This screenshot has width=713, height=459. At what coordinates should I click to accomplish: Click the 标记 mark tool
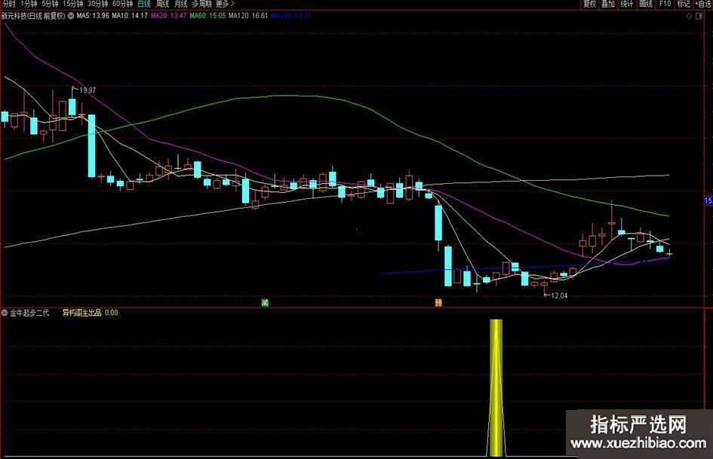click(684, 4)
